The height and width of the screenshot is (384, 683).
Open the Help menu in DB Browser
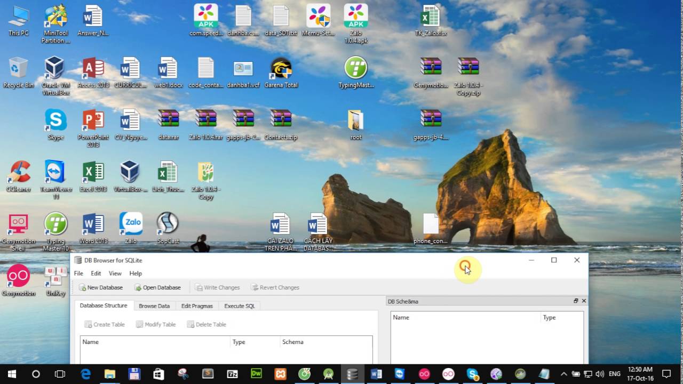(x=136, y=273)
